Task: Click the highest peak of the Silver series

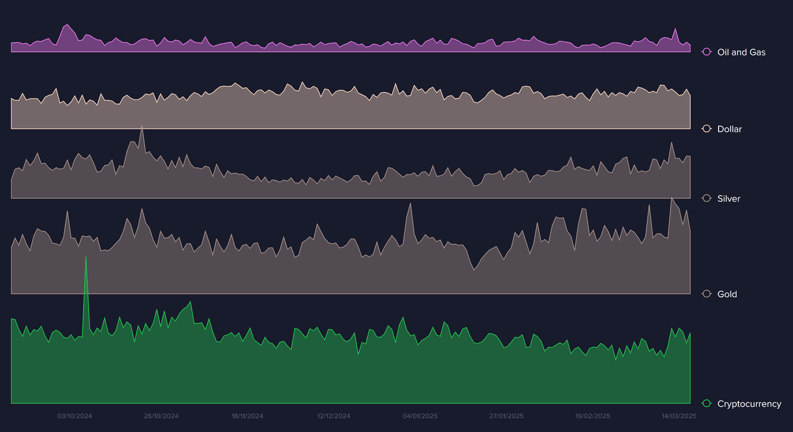Action: click(x=142, y=126)
